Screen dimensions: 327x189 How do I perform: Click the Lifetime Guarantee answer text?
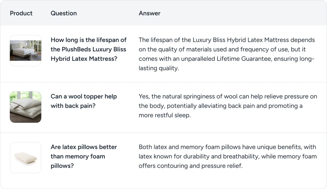pos(227,54)
